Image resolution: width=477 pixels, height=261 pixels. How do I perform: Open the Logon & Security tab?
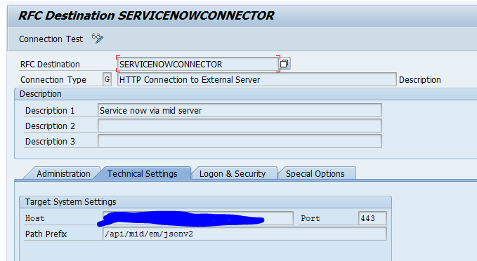(233, 173)
